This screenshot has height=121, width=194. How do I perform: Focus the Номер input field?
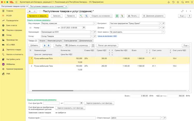(x=48, y=28)
